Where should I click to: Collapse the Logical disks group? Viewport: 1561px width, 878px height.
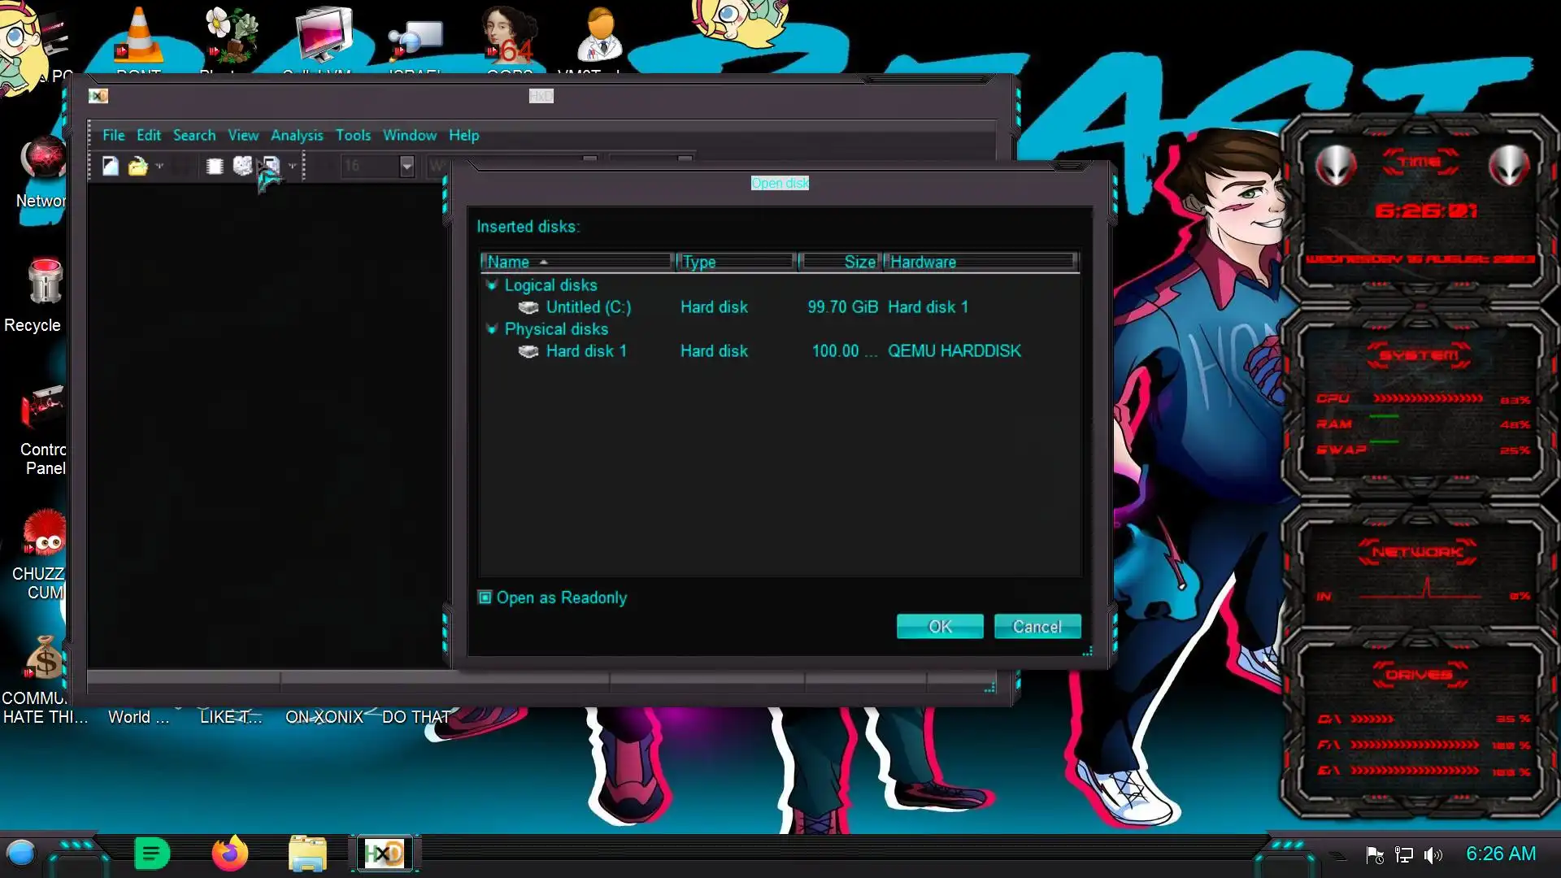[492, 285]
